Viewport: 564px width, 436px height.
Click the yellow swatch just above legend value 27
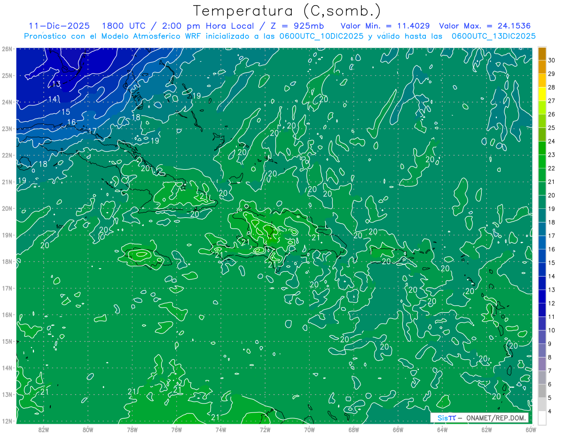click(x=542, y=95)
